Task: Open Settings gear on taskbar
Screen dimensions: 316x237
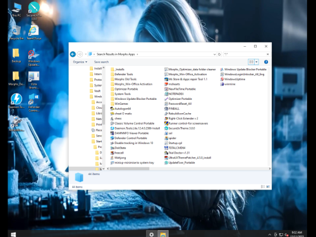Action: 152,234
